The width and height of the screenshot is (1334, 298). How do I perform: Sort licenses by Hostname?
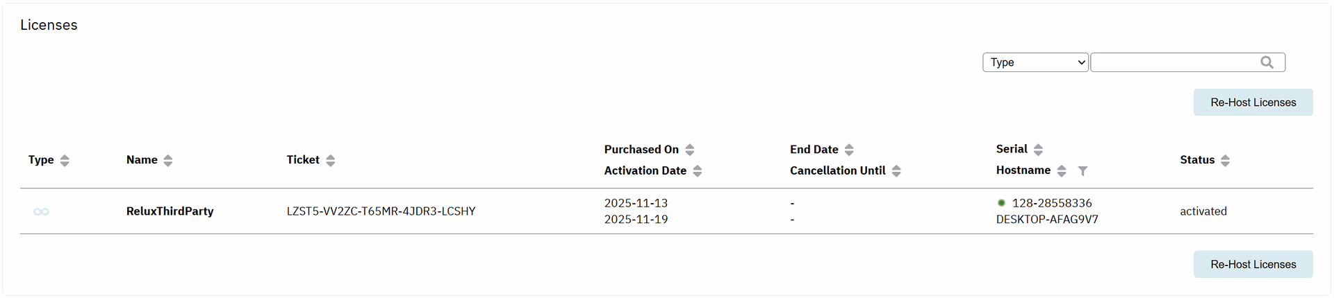pyautogui.click(x=1061, y=171)
